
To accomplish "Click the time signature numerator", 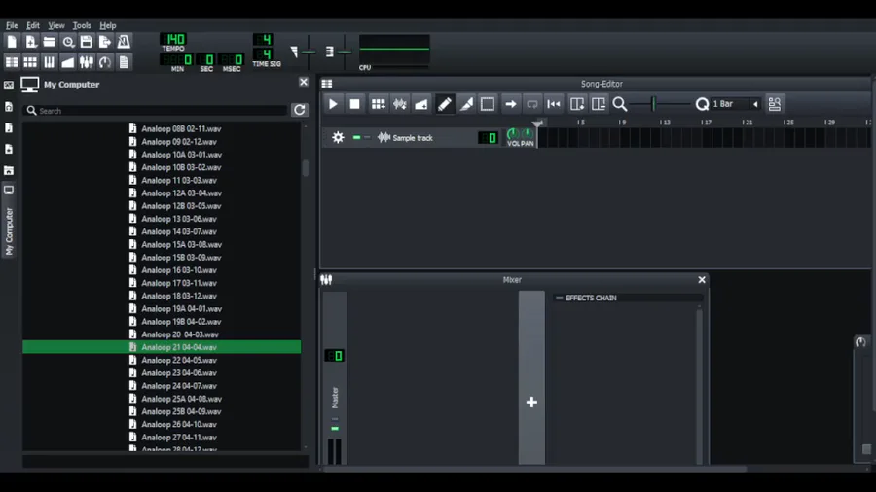I will (x=263, y=39).
